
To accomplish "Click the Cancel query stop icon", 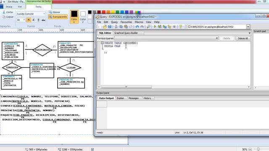I will pos(174,27).
